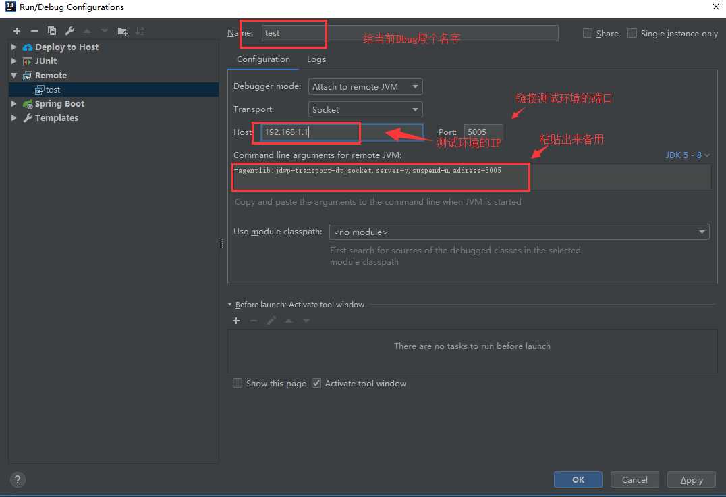The image size is (726, 497).
Task: Add a new configuration with plus icon
Action: tap(17, 31)
